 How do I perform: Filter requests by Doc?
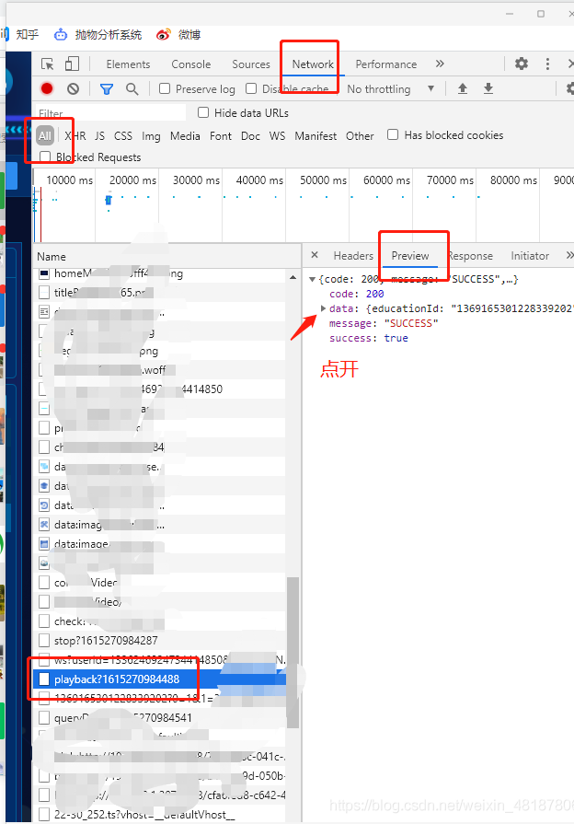250,136
